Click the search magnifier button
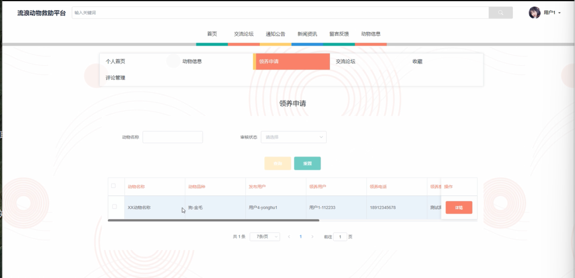The height and width of the screenshot is (278, 575). [500, 13]
